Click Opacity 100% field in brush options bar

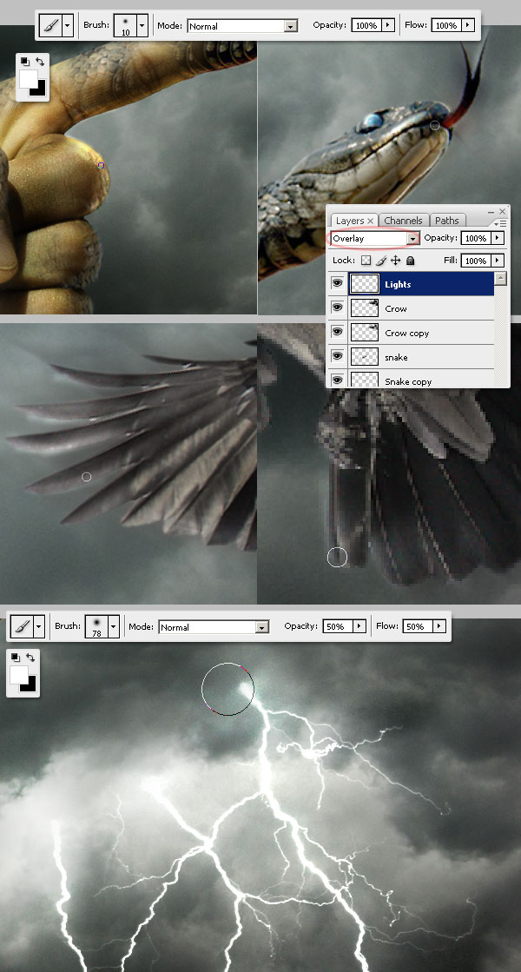[366, 25]
